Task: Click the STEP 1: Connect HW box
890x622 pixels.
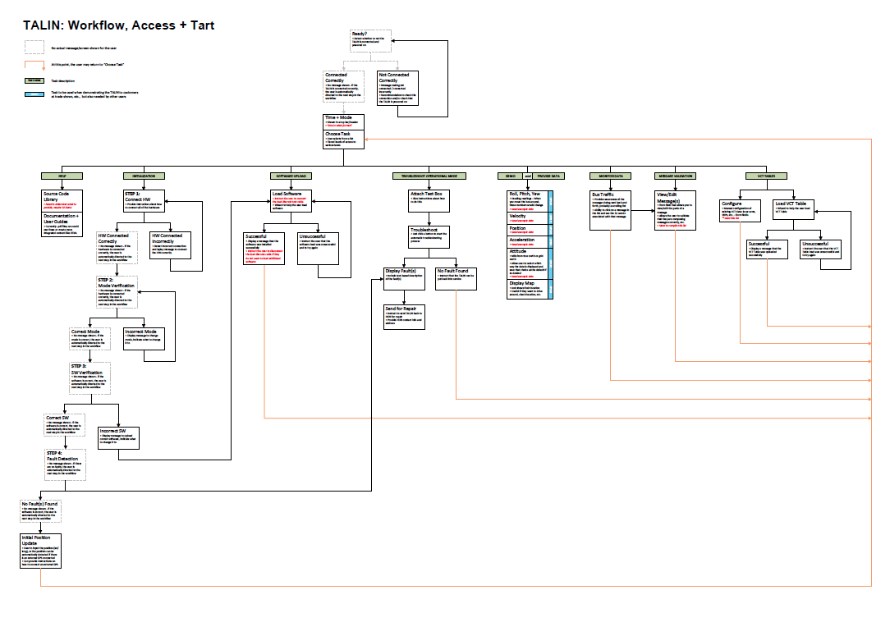Action: [145, 202]
